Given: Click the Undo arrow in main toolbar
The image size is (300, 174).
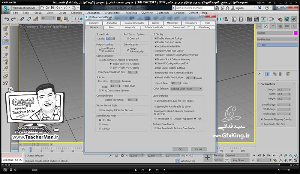Looking at the screenshot, I should [6, 19].
